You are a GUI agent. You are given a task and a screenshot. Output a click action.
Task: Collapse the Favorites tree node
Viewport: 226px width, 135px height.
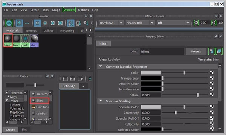7,92
